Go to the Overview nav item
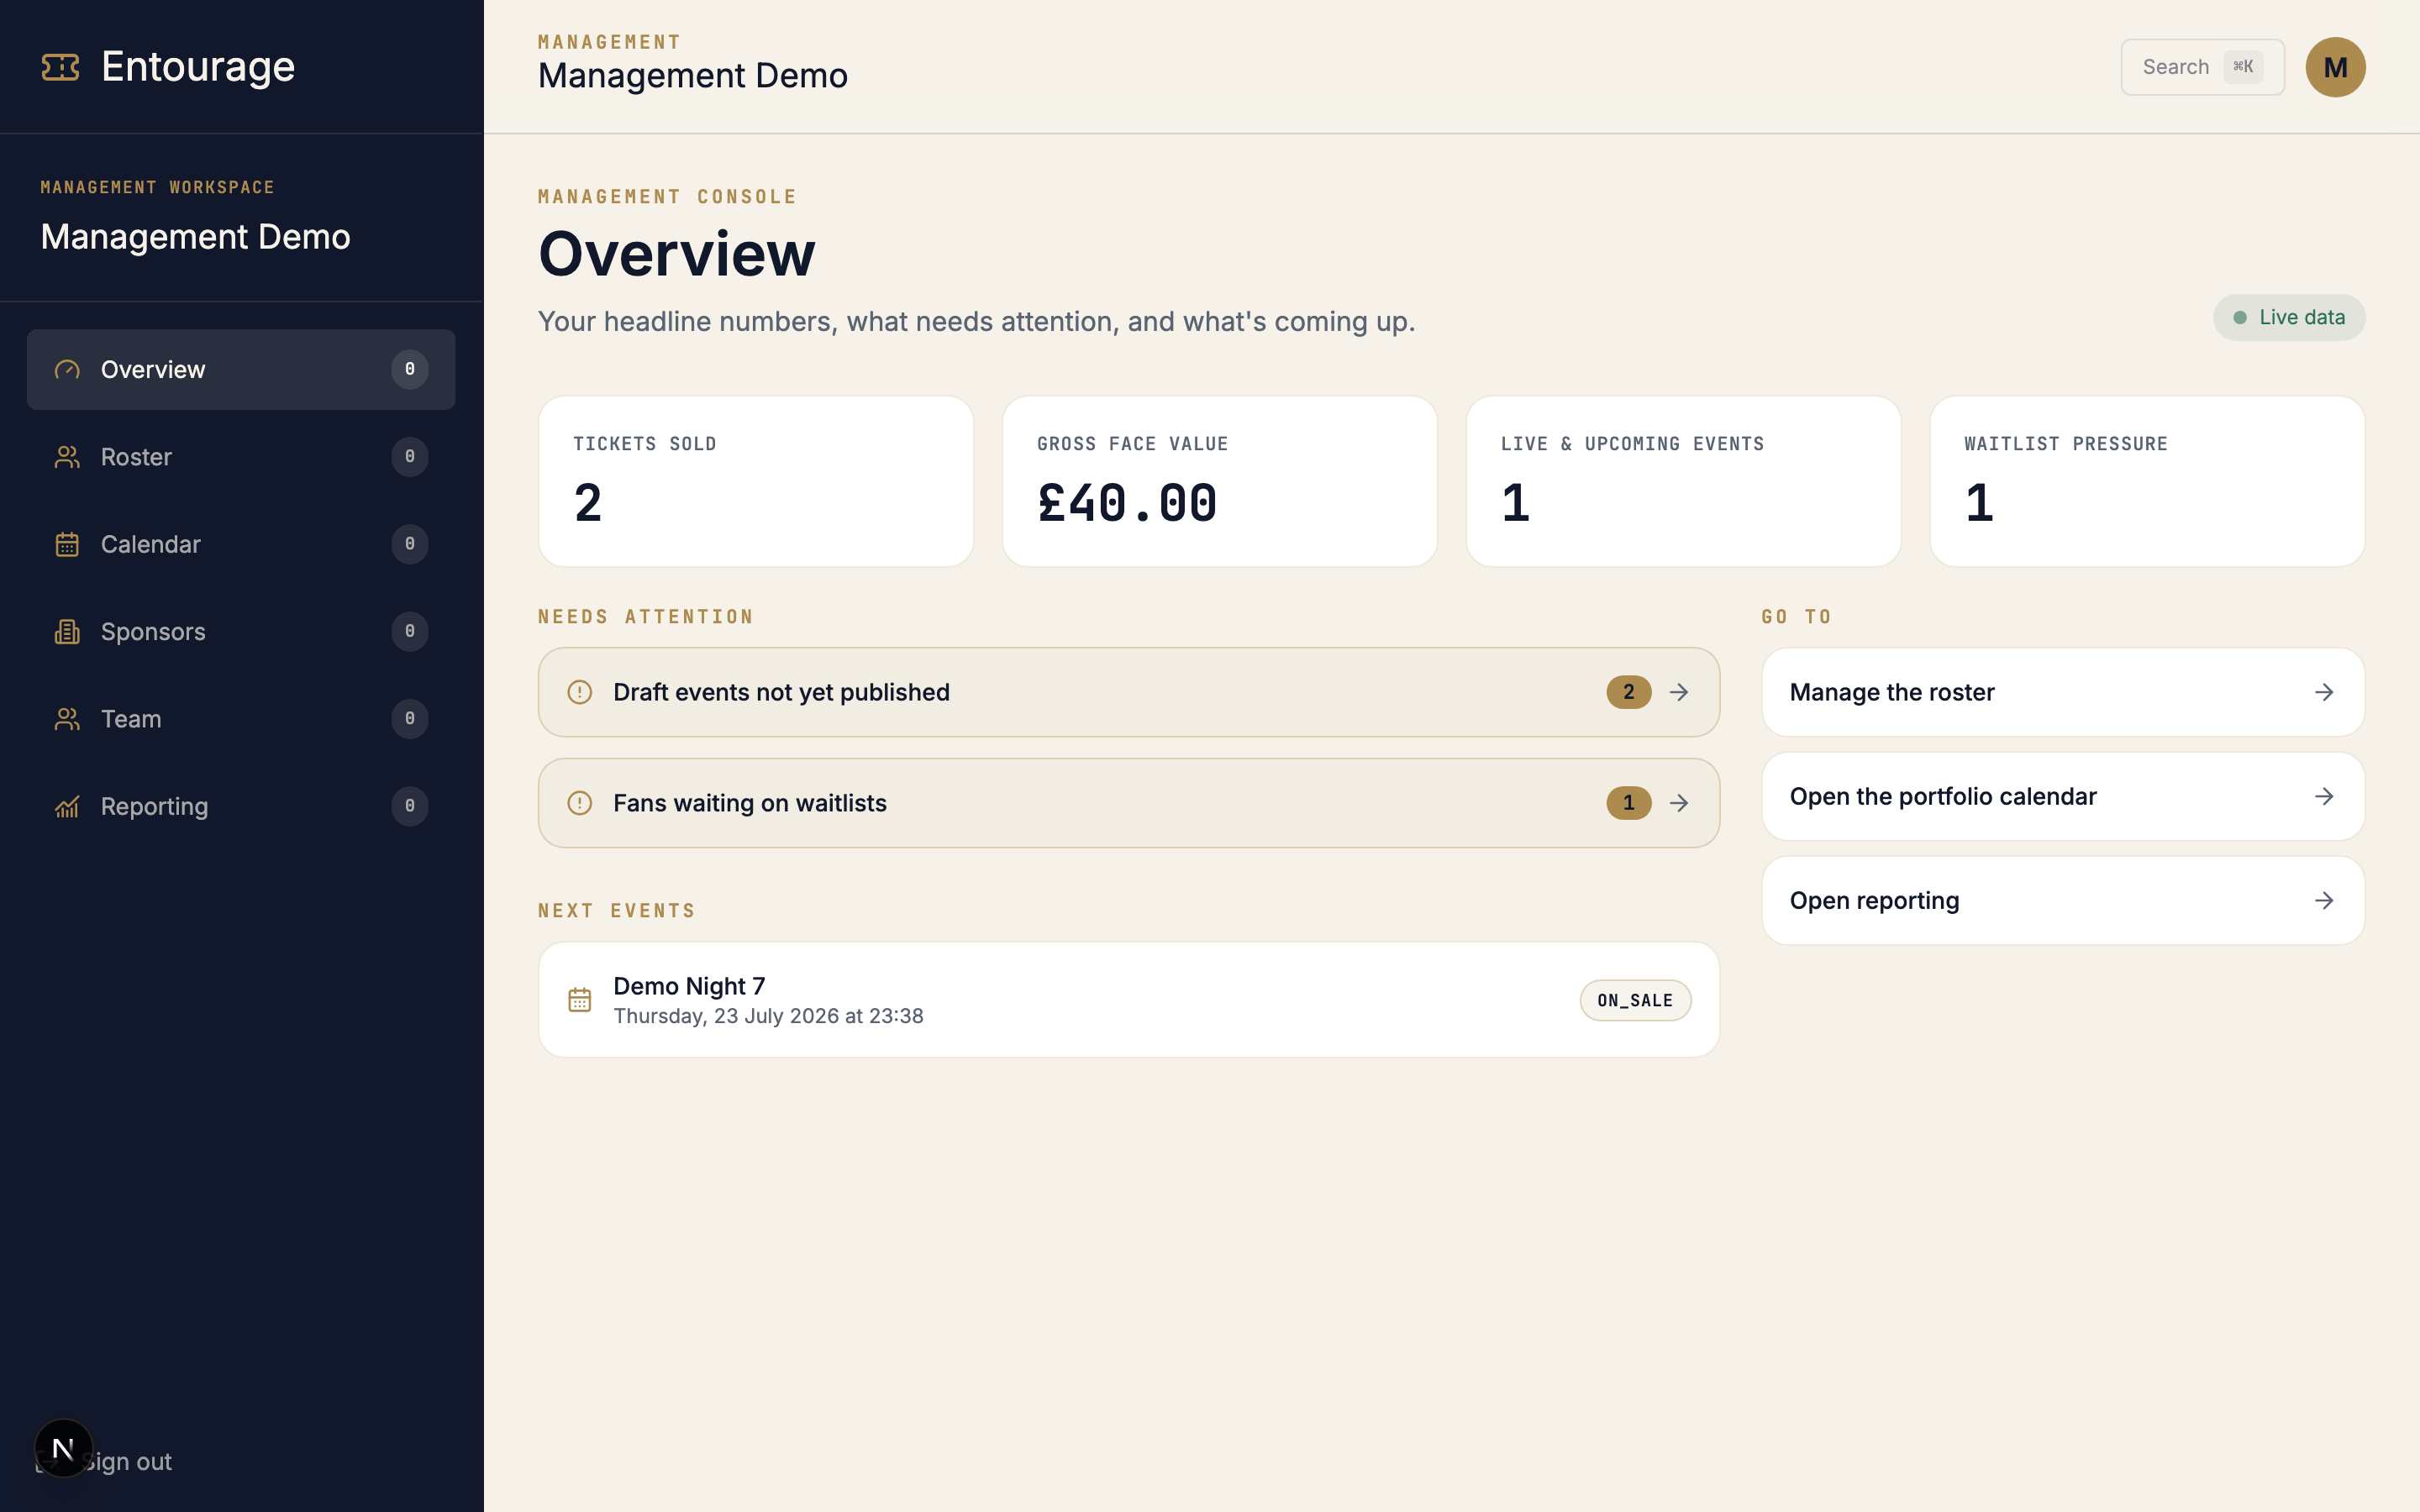This screenshot has height=1512, width=2420. [x=241, y=370]
